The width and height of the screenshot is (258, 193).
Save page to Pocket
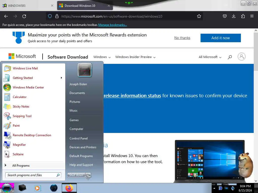pos(224,16)
